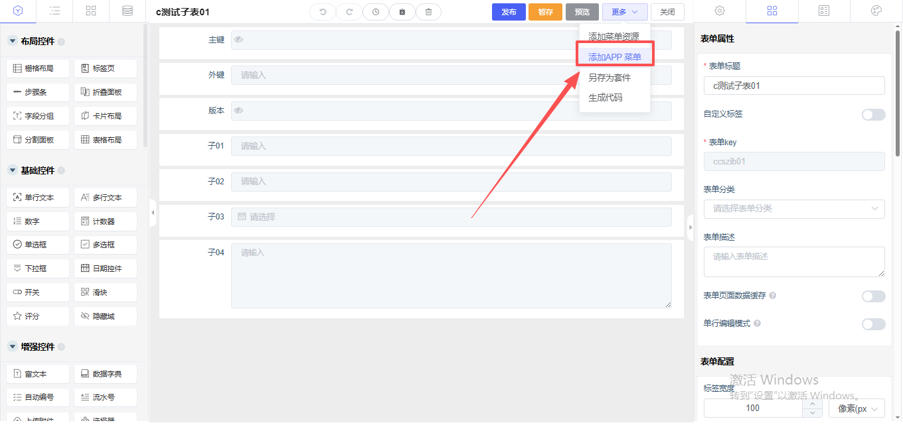Open the 表单分类 dropdown
The height and width of the screenshot is (425, 903).
pos(794,209)
